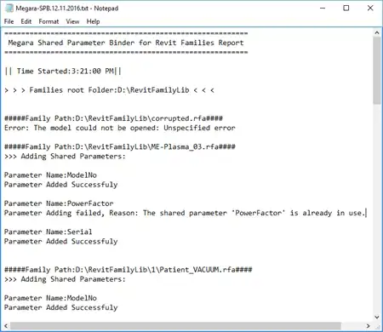Click 'Parameter Added Successfuly' under Serial

61,242
